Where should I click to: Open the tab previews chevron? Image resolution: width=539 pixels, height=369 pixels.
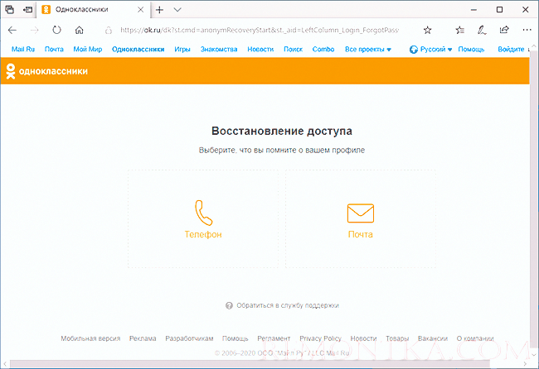(x=177, y=10)
